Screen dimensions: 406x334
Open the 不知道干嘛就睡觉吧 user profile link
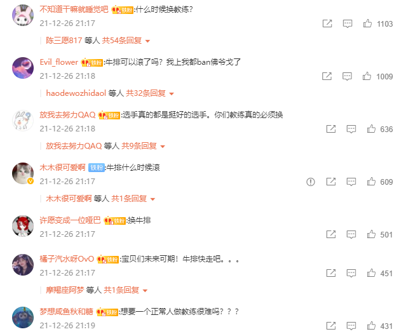[x=74, y=10]
